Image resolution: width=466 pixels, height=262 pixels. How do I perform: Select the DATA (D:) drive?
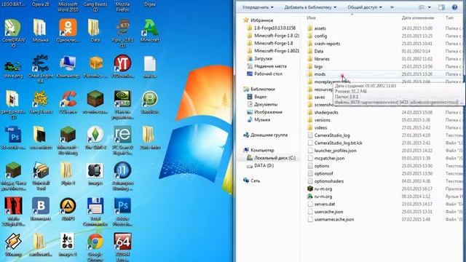click(x=264, y=165)
